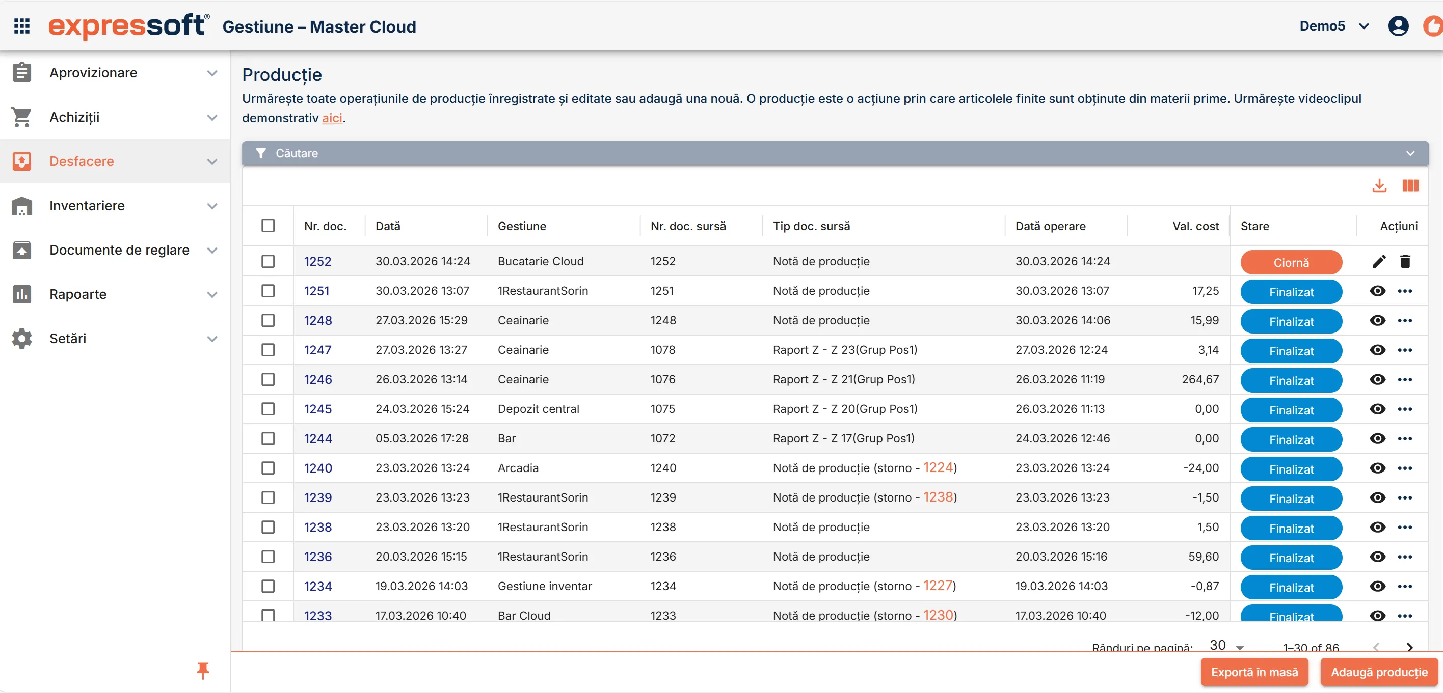The width and height of the screenshot is (1443, 693).
Task: Open rows per page dropdown showing 30
Action: [1226, 646]
